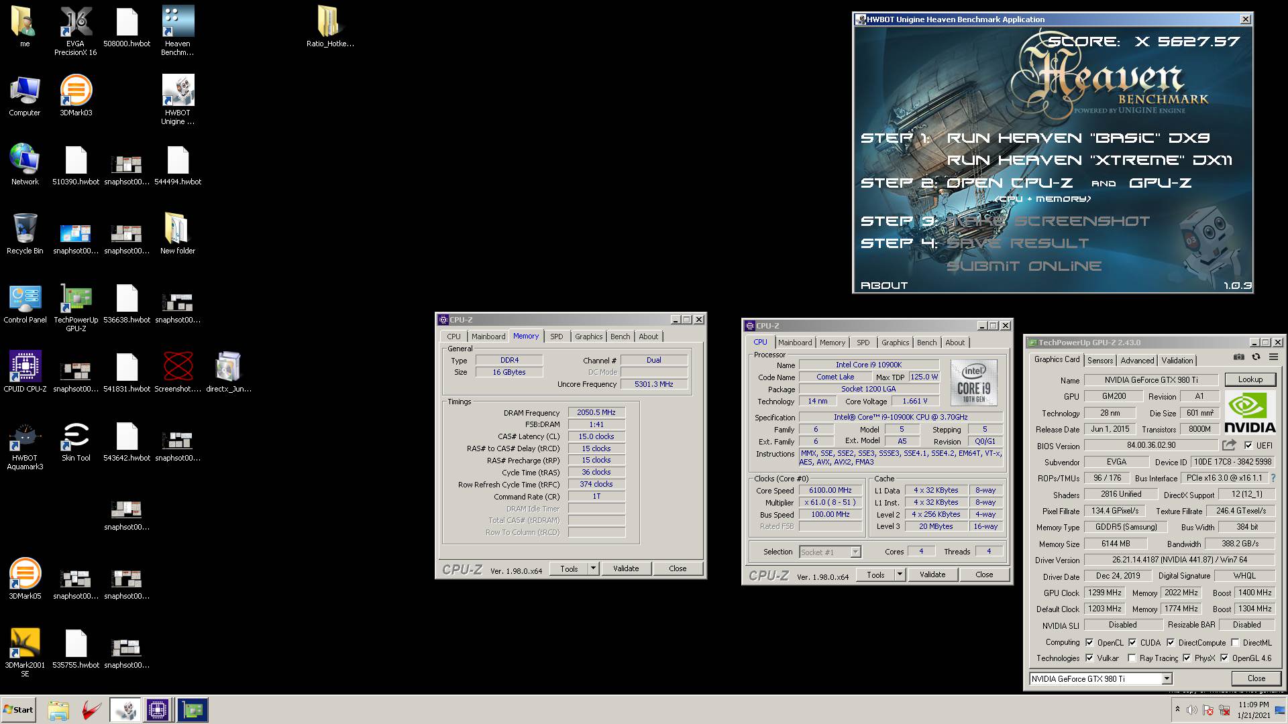Click the NVIDIA logo in GPU-Z

[x=1250, y=412]
